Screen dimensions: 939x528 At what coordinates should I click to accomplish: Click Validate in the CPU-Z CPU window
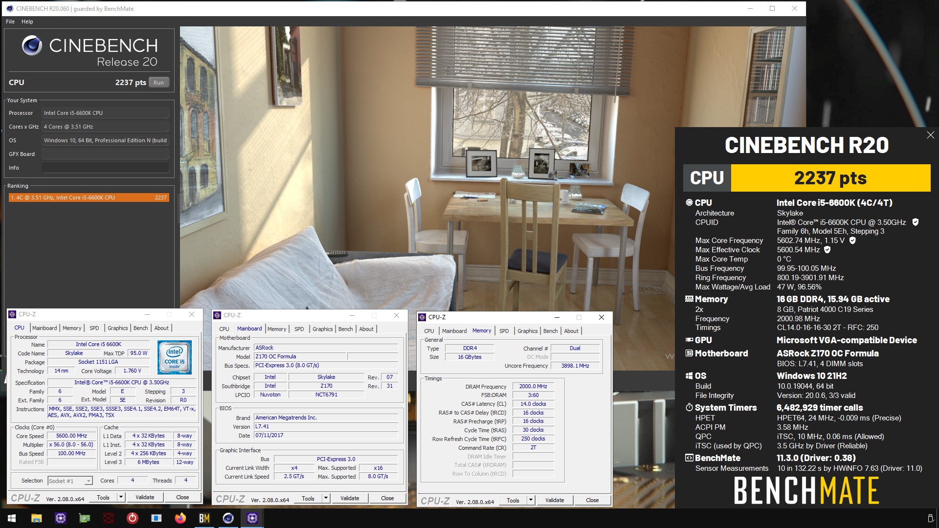[145, 497]
